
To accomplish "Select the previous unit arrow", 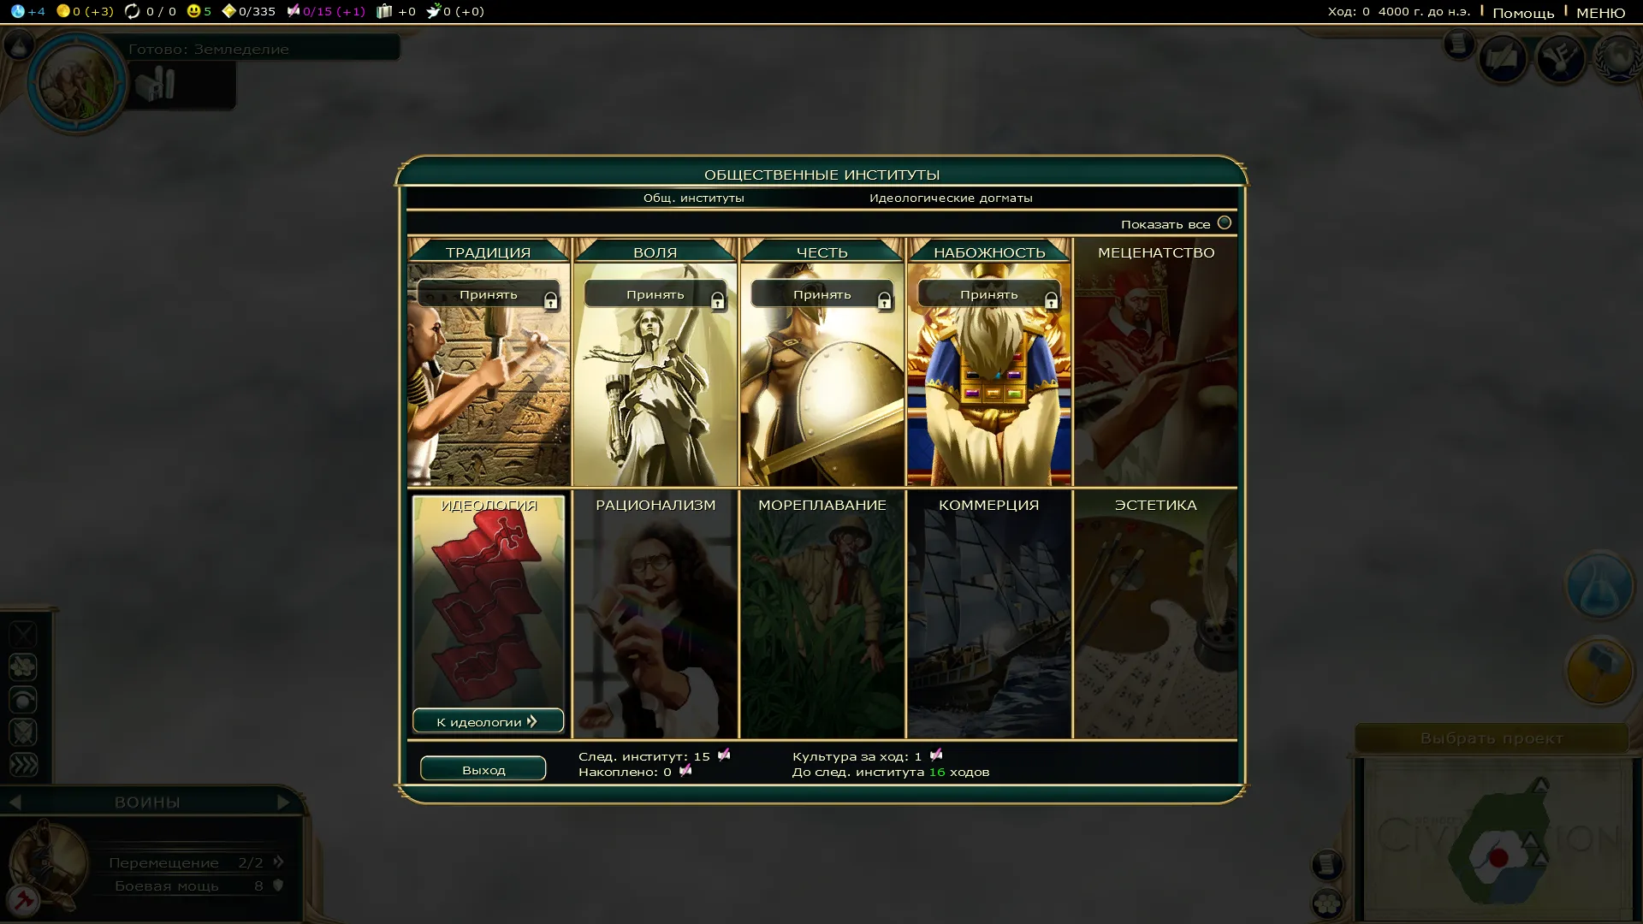I will pyautogui.click(x=15, y=802).
